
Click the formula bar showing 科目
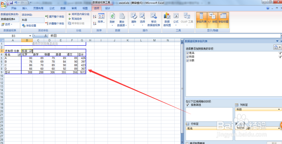(165, 36)
